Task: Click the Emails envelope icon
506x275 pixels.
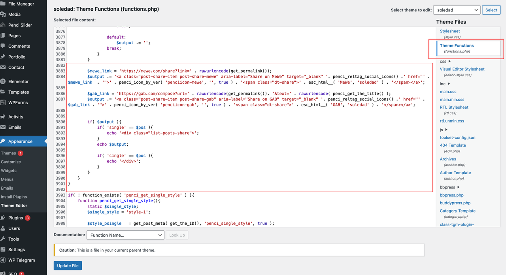Action: pos(3,127)
